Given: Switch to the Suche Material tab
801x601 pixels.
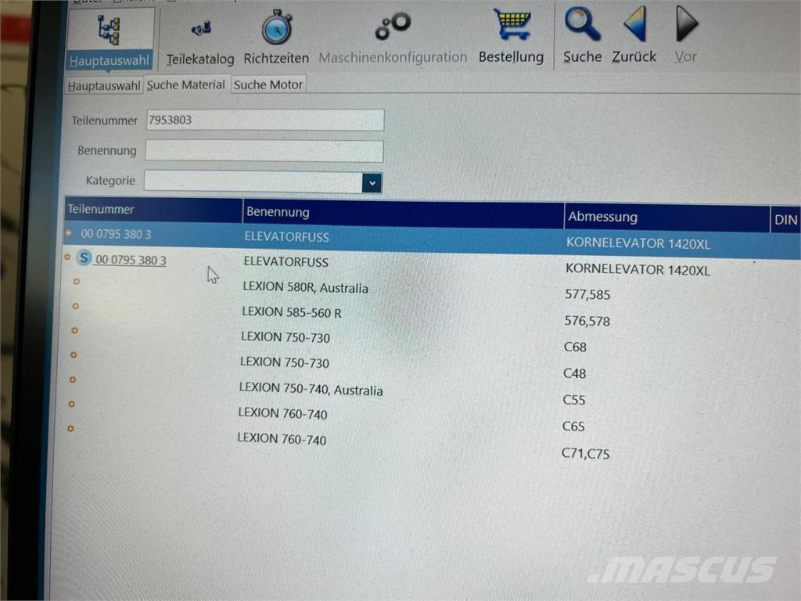Looking at the screenshot, I should (186, 85).
